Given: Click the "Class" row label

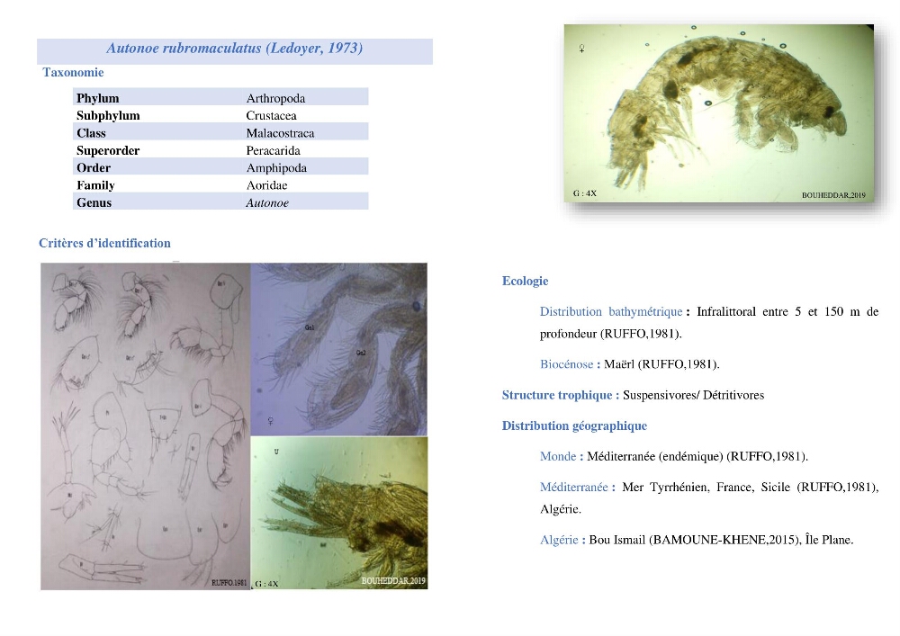Looking at the screenshot, I should click(x=91, y=133).
